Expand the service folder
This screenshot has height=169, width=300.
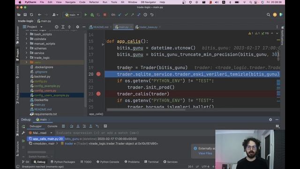(26, 53)
